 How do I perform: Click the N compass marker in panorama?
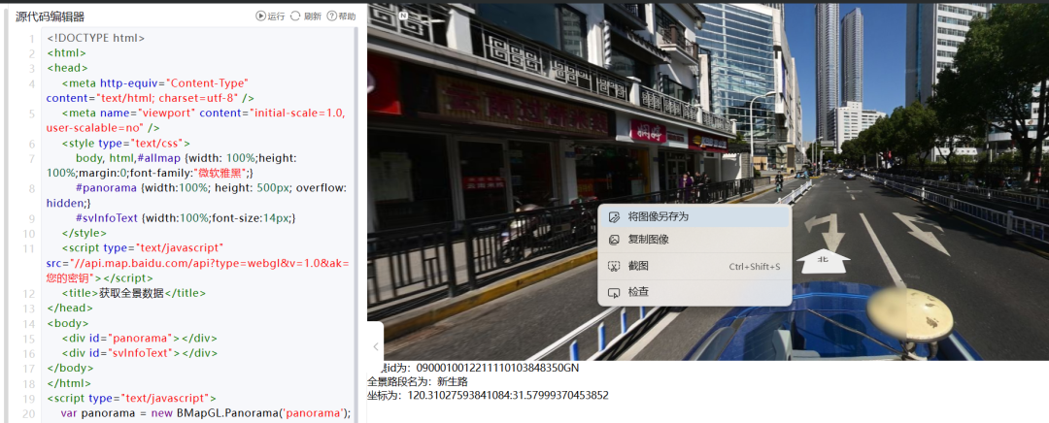click(403, 15)
